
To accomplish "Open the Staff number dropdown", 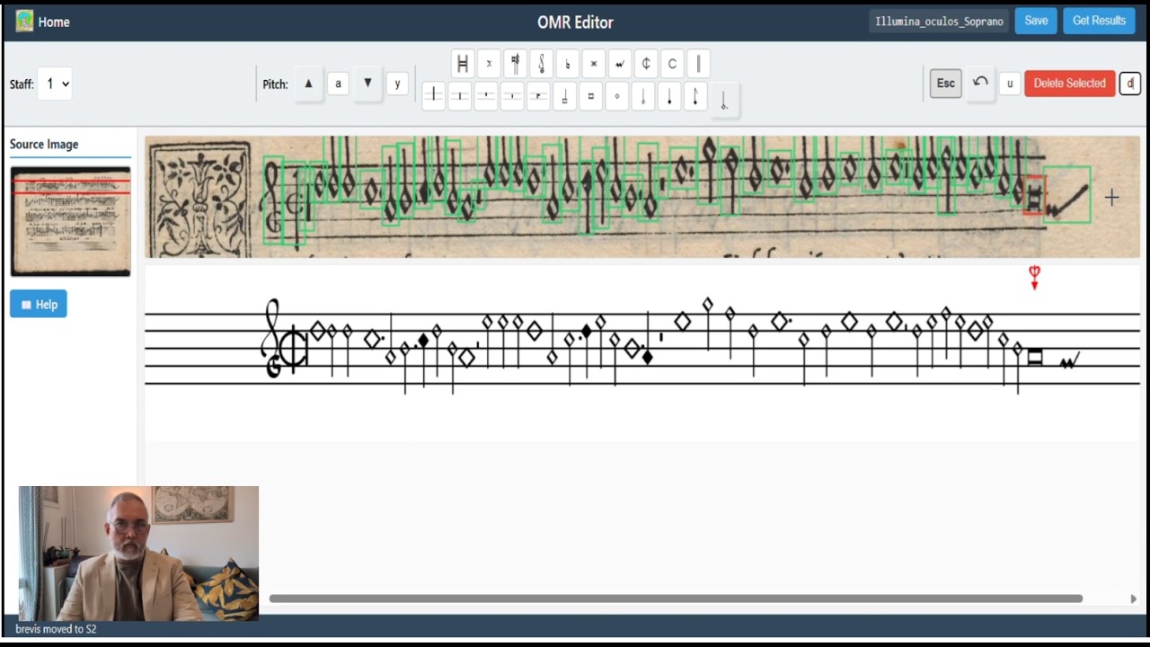I will tap(55, 84).
